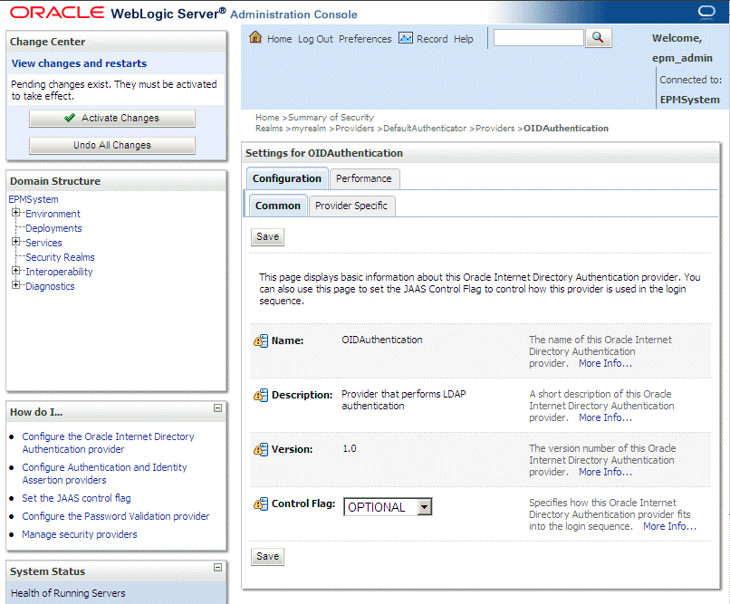Image resolution: width=730 pixels, height=604 pixels.
Task: Click the search magnifier button
Action: pyautogui.click(x=599, y=38)
